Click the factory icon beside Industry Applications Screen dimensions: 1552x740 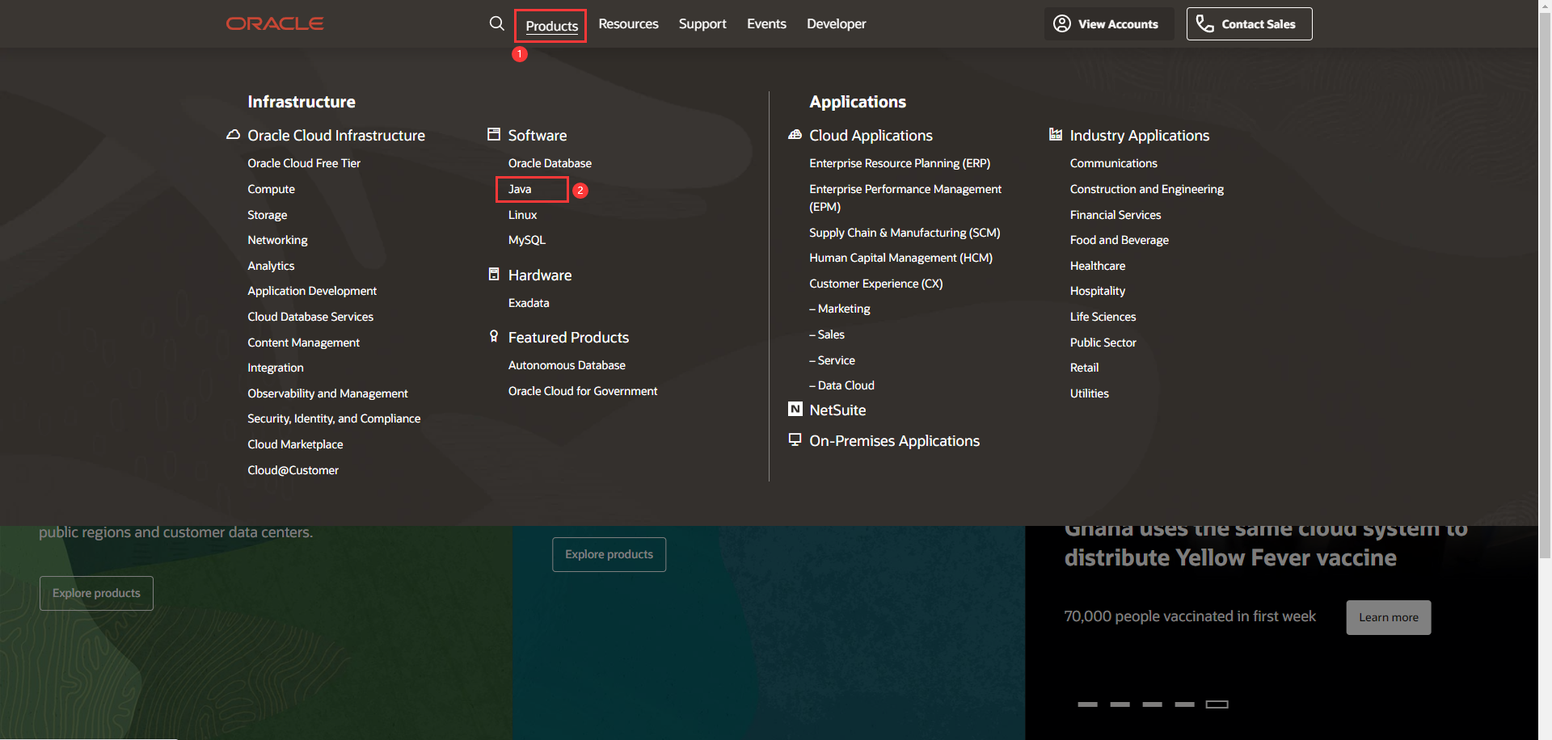1056,134
